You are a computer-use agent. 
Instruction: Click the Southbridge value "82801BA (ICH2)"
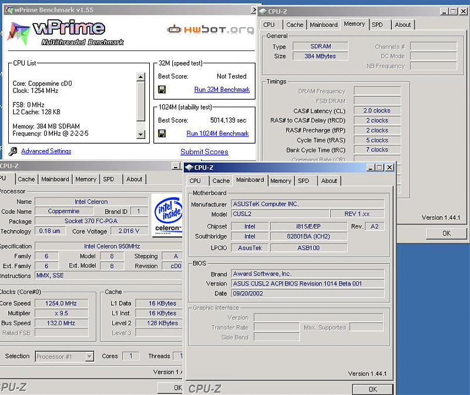(309, 236)
